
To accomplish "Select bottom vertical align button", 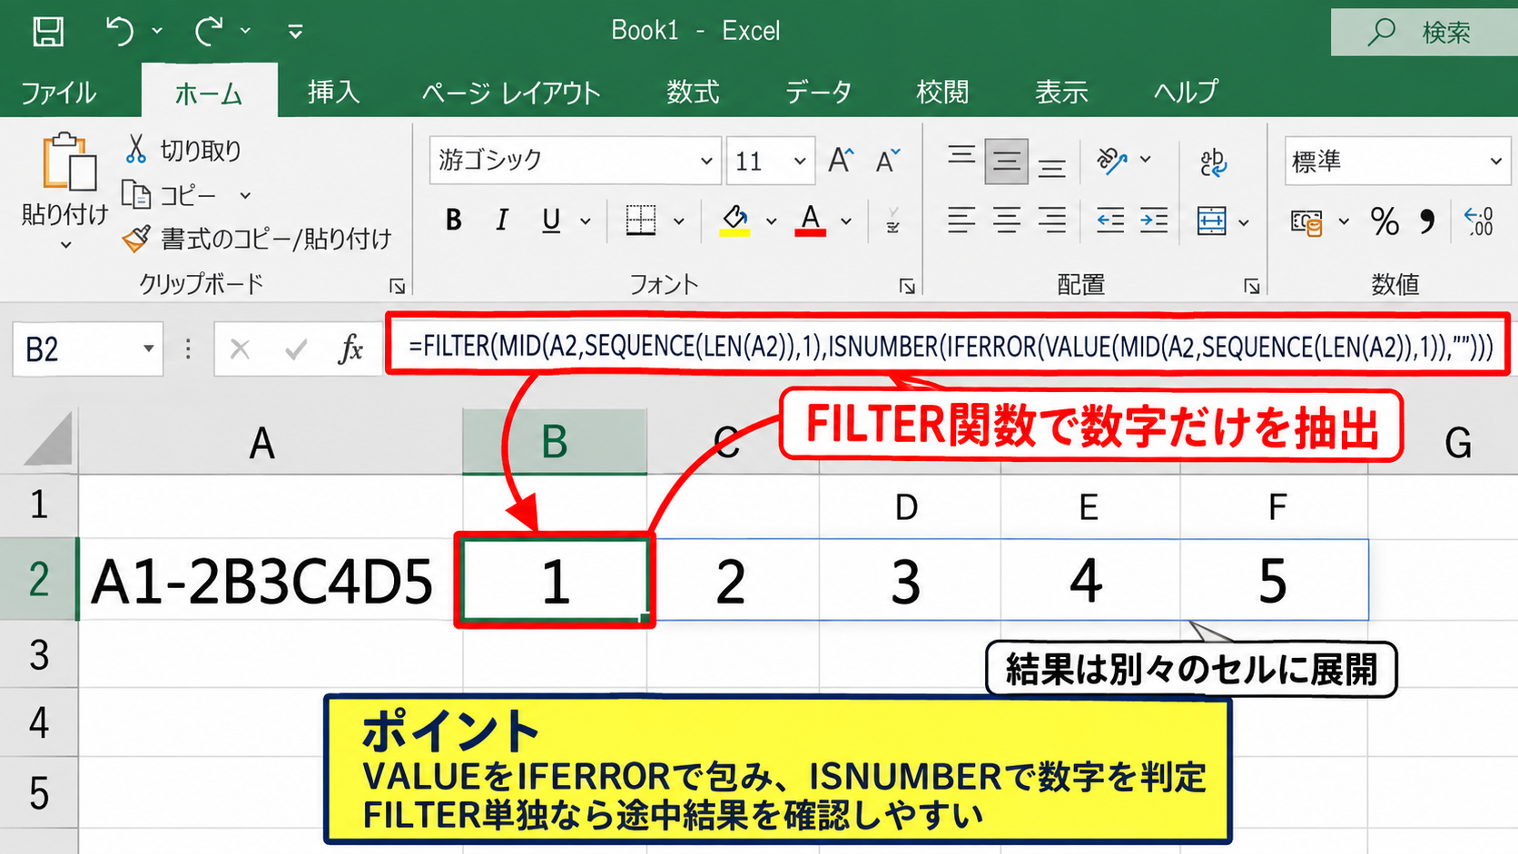I will coord(1052,167).
